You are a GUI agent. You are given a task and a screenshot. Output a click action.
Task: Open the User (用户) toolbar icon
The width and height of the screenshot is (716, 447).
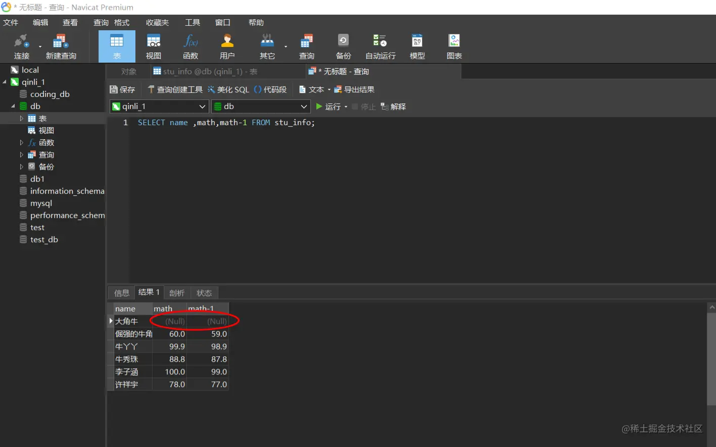coord(227,46)
